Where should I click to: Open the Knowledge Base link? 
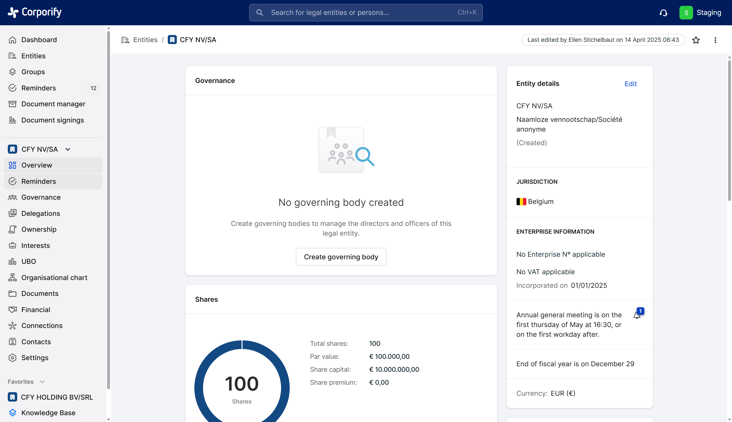click(x=48, y=413)
